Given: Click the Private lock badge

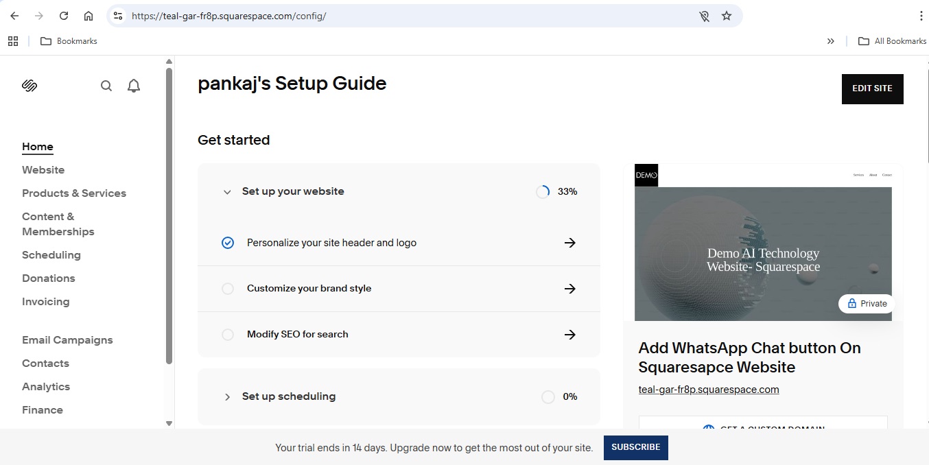Looking at the screenshot, I should point(867,304).
